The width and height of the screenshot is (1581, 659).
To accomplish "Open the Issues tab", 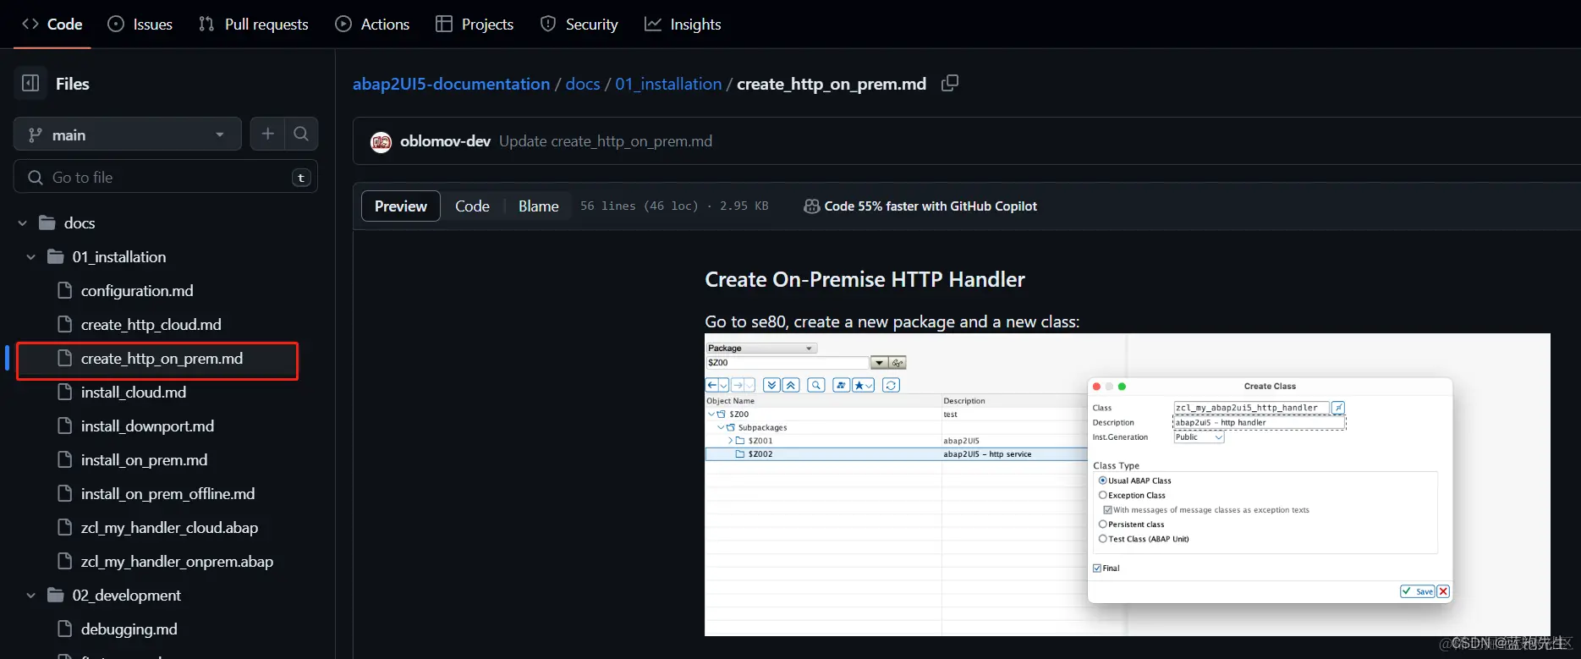I will pos(140,24).
